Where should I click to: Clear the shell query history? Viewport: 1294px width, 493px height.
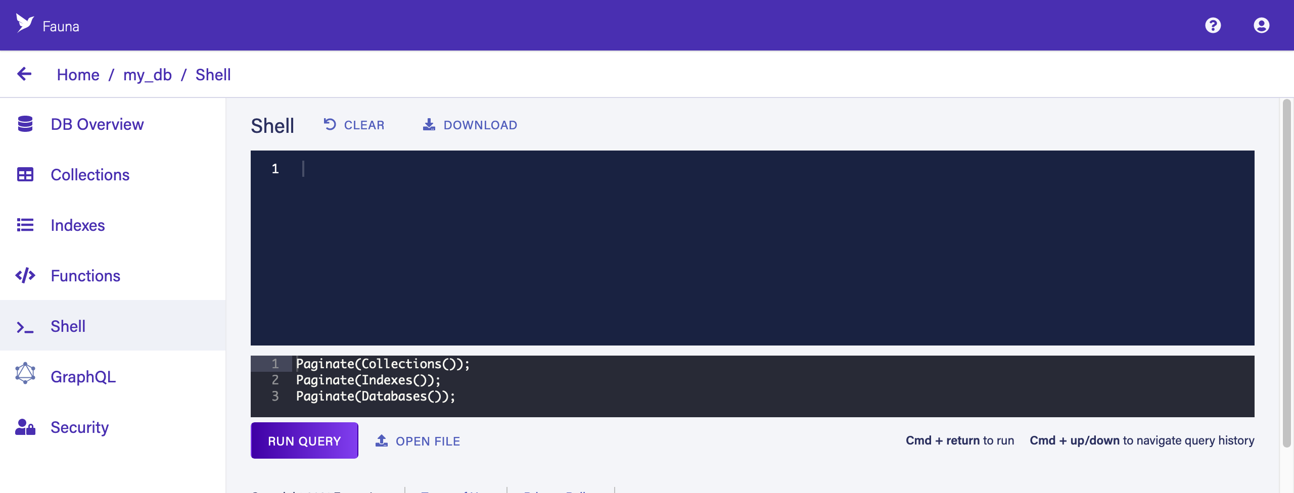[x=354, y=124]
